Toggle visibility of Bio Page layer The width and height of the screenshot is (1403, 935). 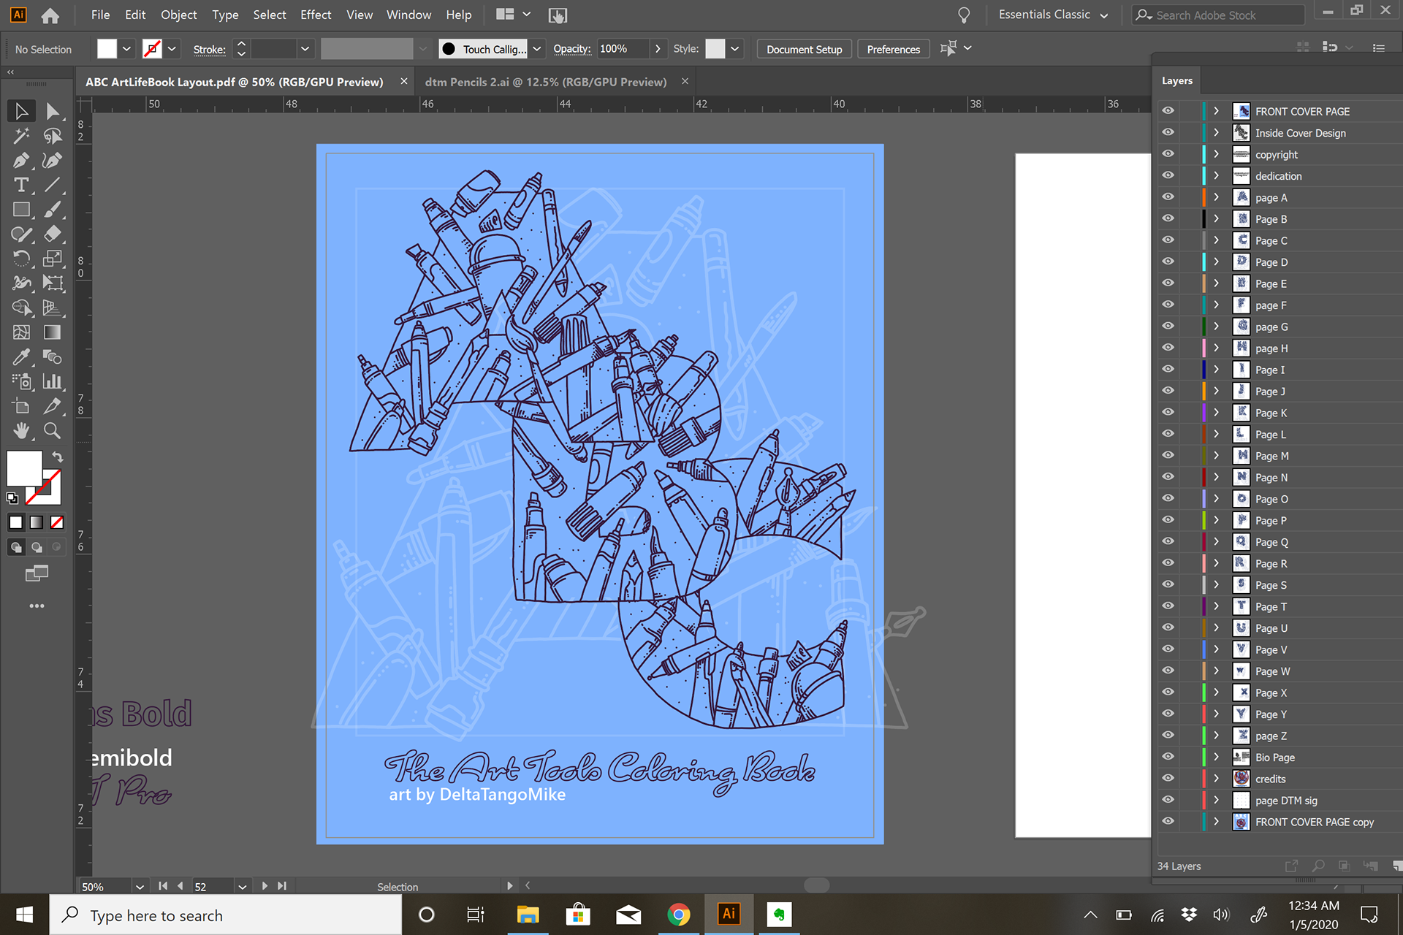[1168, 757]
